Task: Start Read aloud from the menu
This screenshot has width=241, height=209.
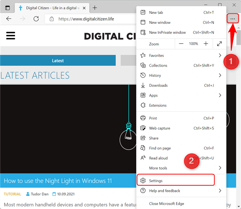Action: point(181,158)
